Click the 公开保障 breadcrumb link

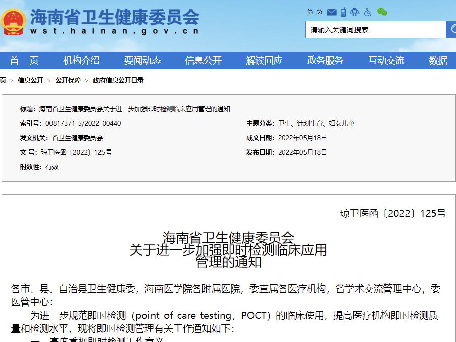tap(68, 80)
